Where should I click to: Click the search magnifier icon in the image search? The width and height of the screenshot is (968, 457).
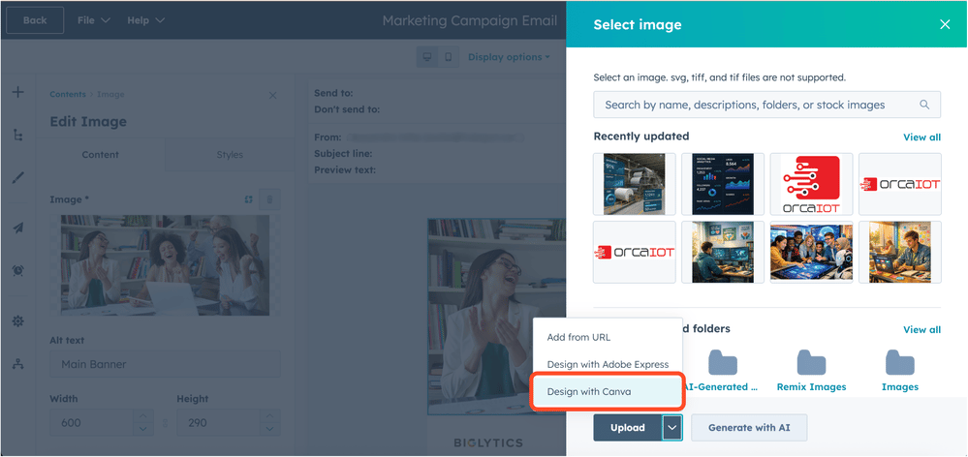click(x=924, y=105)
